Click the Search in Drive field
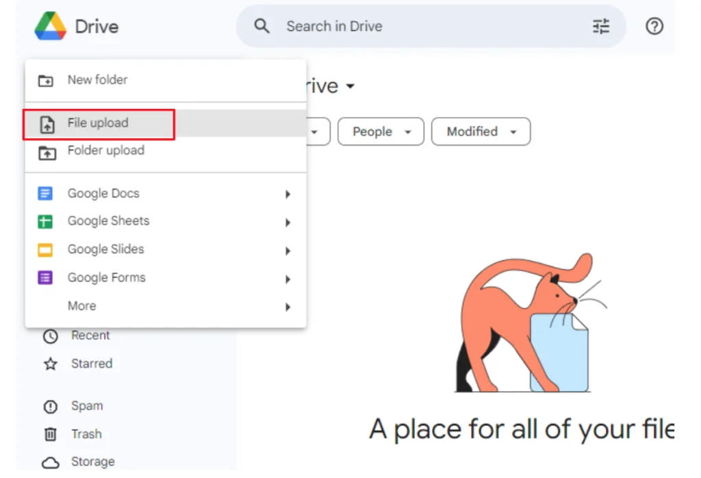Image resolution: width=701 pixels, height=478 pixels. pos(431,27)
